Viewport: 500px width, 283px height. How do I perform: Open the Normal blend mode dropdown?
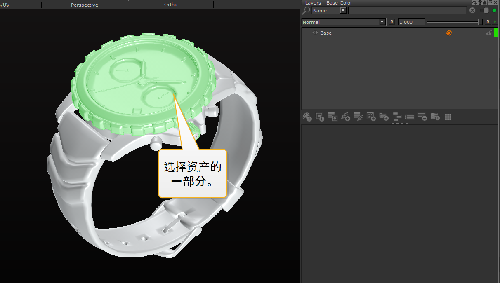[x=382, y=22]
